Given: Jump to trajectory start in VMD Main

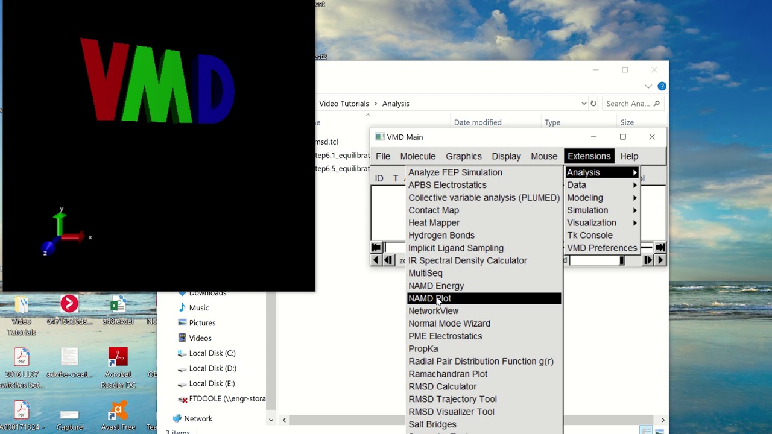Looking at the screenshot, I should click(376, 247).
